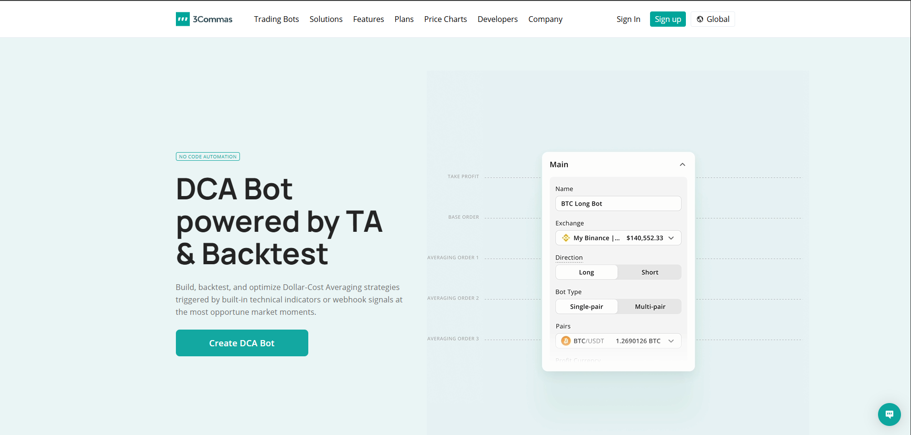Click the TAKE PROFIT label
Viewport: 911px width, 435px height.
click(x=463, y=176)
